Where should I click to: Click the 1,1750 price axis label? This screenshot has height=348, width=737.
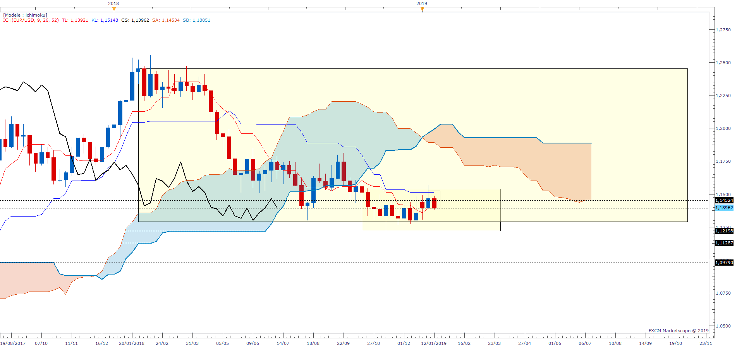pos(723,161)
